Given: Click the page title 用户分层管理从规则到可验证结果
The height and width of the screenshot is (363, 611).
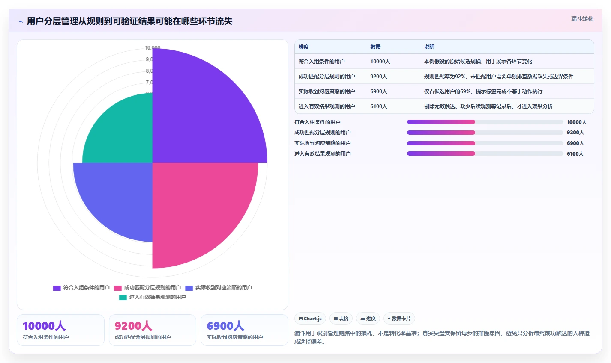Looking at the screenshot, I should 129,21.
